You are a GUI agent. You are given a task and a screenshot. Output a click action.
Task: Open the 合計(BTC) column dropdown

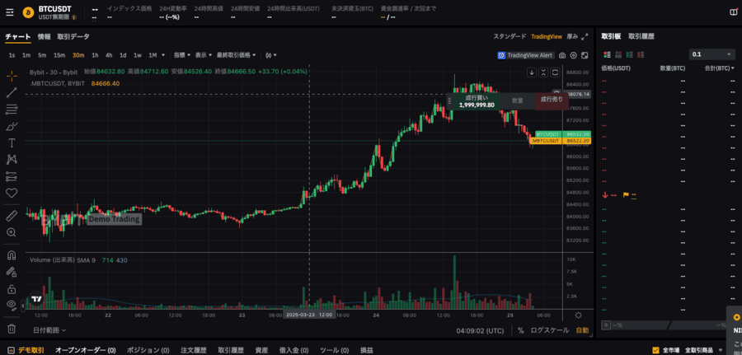pos(720,68)
